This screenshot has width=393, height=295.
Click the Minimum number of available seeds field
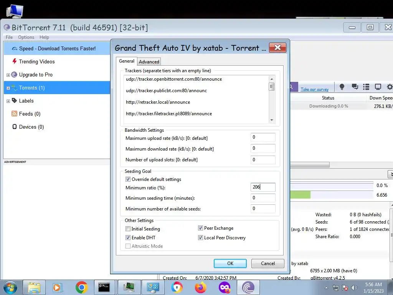click(263, 209)
